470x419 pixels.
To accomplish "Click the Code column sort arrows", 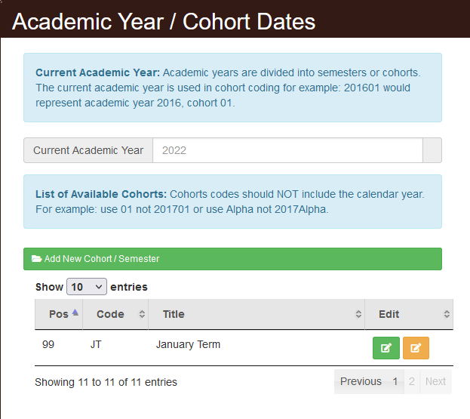I will pyautogui.click(x=142, y=314).
